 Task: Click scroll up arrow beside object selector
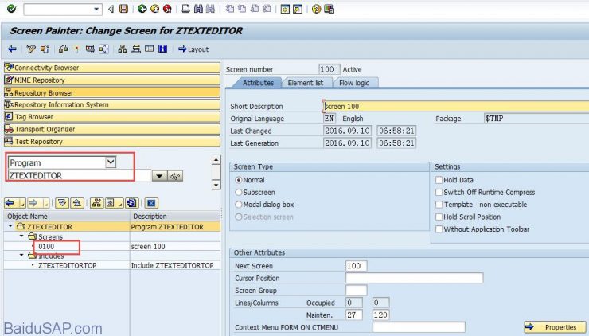point(216,160)
